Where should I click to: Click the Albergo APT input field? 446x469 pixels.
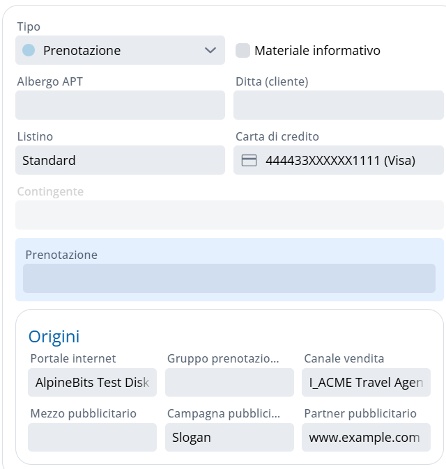(x=120, y=105)
